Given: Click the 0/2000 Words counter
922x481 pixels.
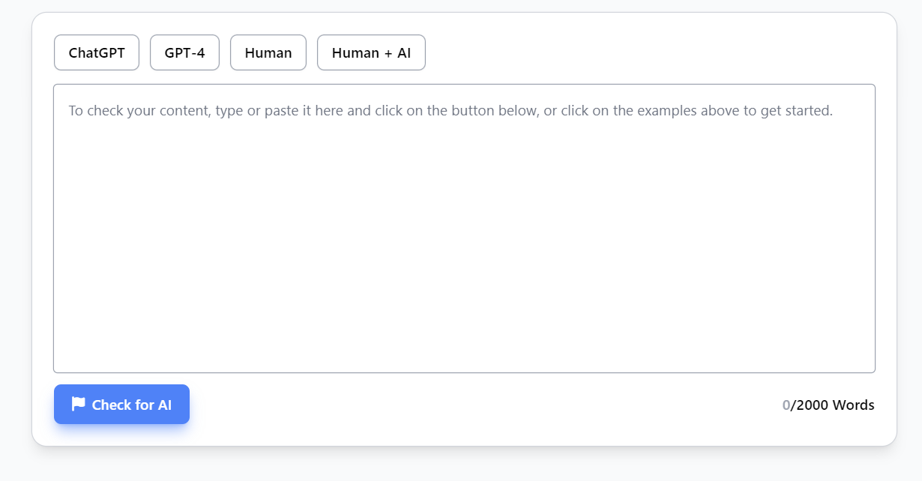Looking at the screenshot, I should click(x=827, y=405).
